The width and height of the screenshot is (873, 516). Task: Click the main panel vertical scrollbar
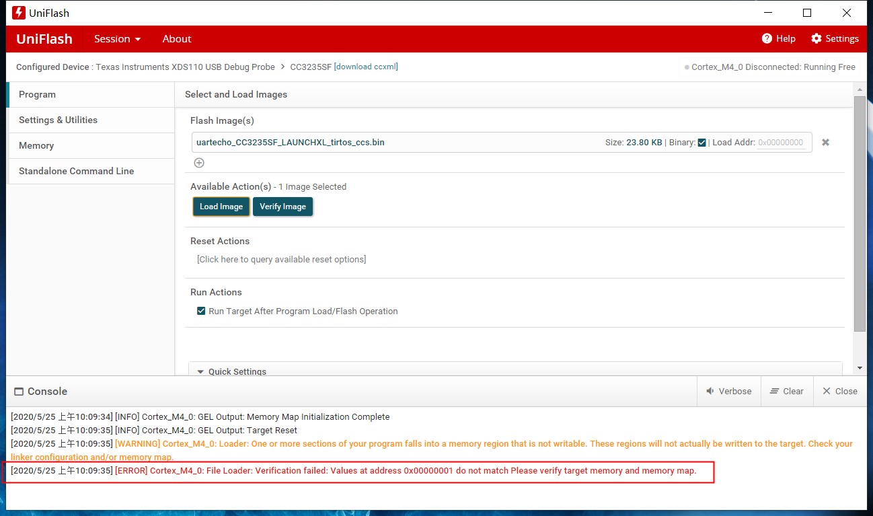click(860, 213)
